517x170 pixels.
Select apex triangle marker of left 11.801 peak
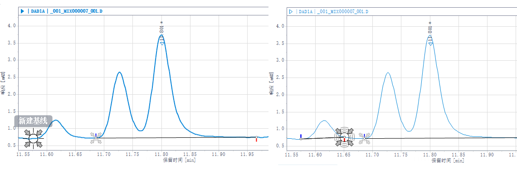pos(162,44)
